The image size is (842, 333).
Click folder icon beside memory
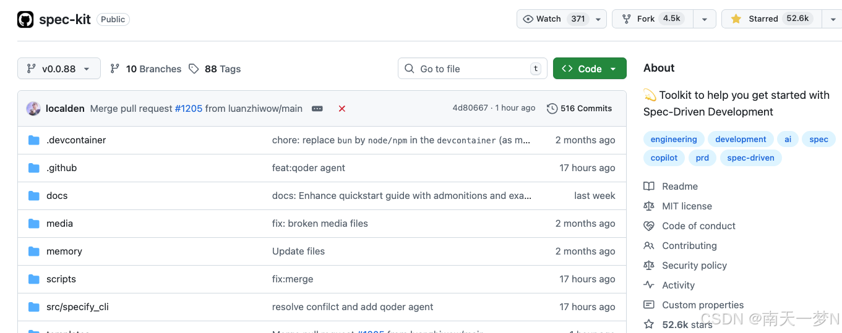click(34, 251)
